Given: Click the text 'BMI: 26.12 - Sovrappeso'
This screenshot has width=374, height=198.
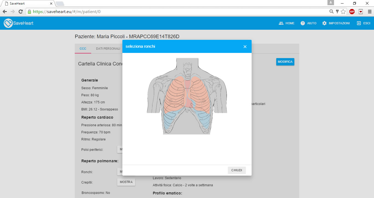Looking at the screenshot, I should tap(100, 109).
